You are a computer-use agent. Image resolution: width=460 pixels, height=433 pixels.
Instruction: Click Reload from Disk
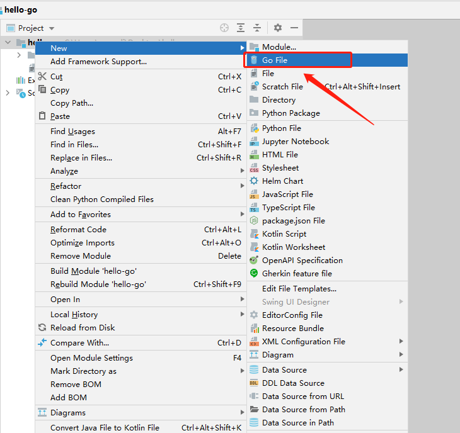click(x=83, y=328)
